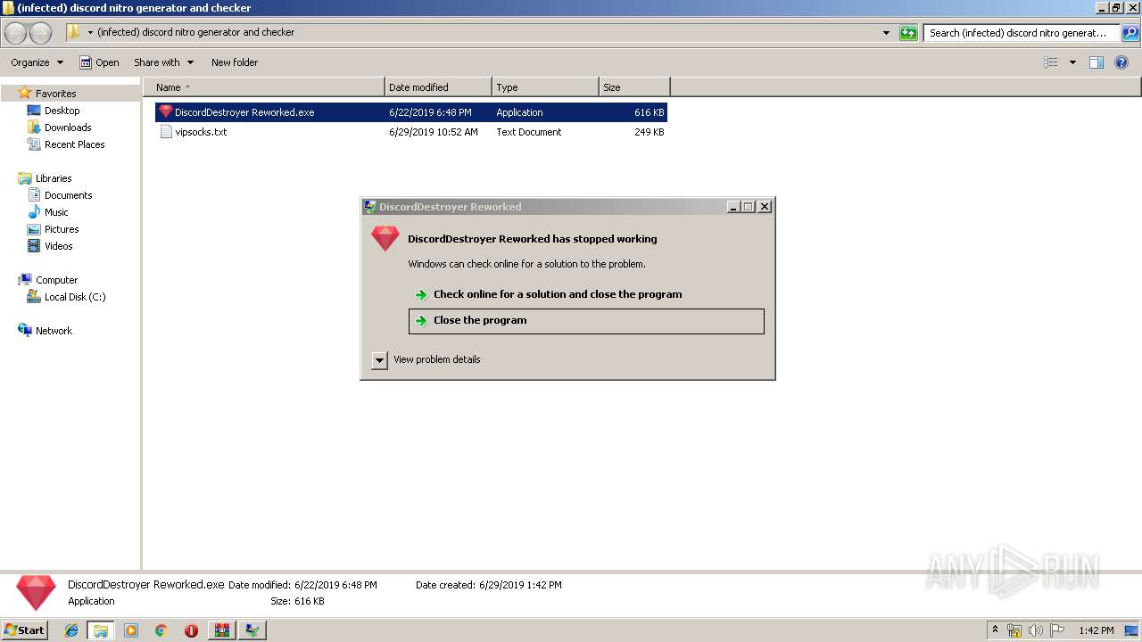The width and height of the screenshot is (1142, 642).
Task: Select vipsocks.txt file name
Action: pyautogui.click(x=201, y=132)
